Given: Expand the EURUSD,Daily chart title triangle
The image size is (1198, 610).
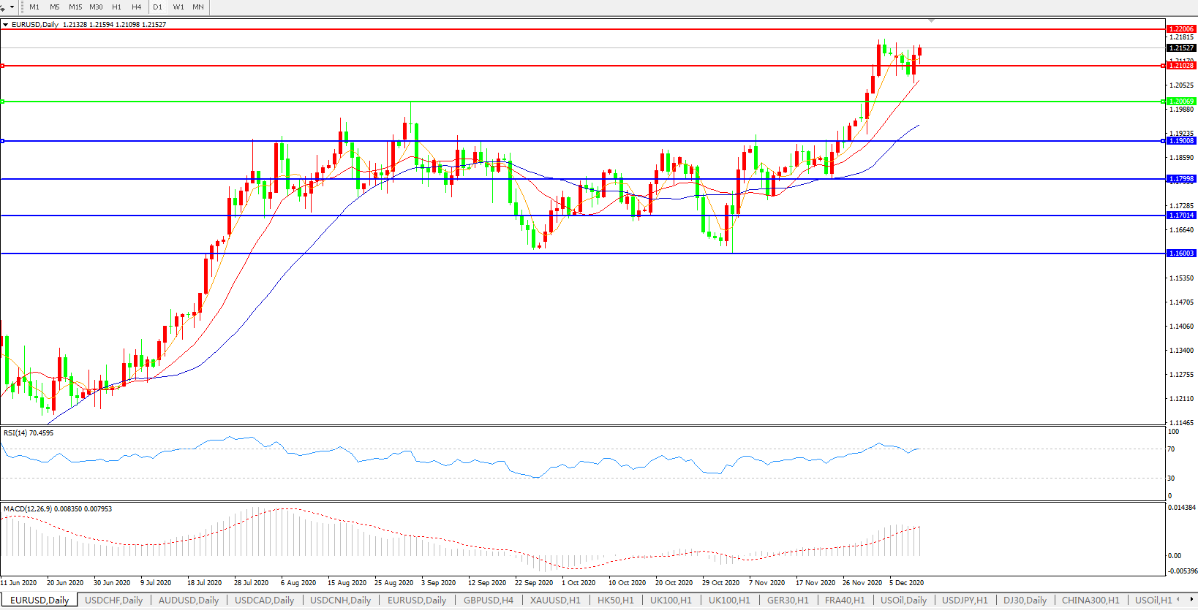Looking at the screenshot, I should pos(6,25).
